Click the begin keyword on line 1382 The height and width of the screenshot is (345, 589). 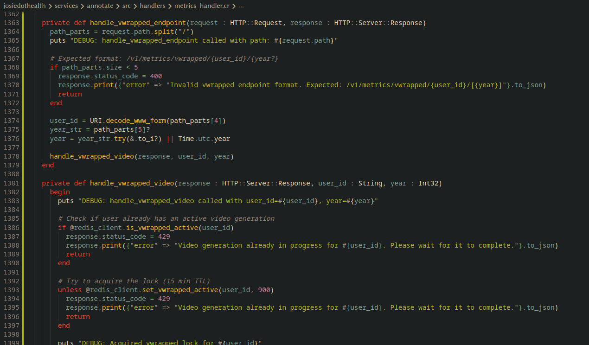point(60,192)
